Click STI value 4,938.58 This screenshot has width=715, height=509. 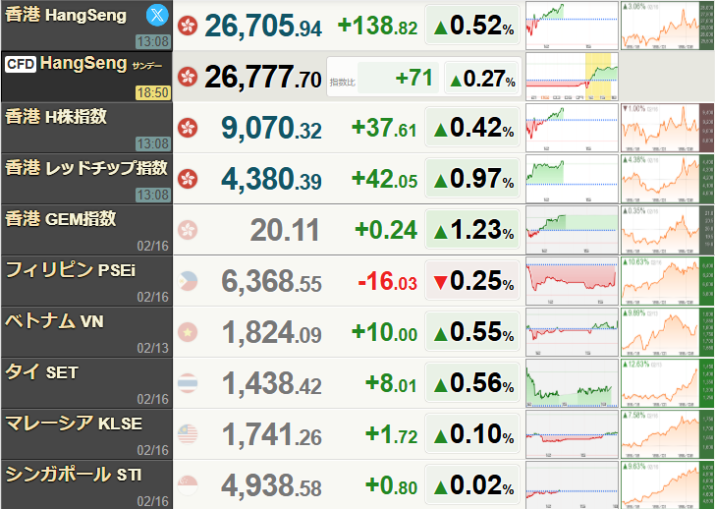click(271, 485)
